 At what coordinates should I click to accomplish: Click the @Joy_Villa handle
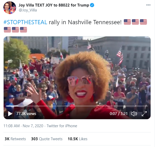(x=28, y=10)
